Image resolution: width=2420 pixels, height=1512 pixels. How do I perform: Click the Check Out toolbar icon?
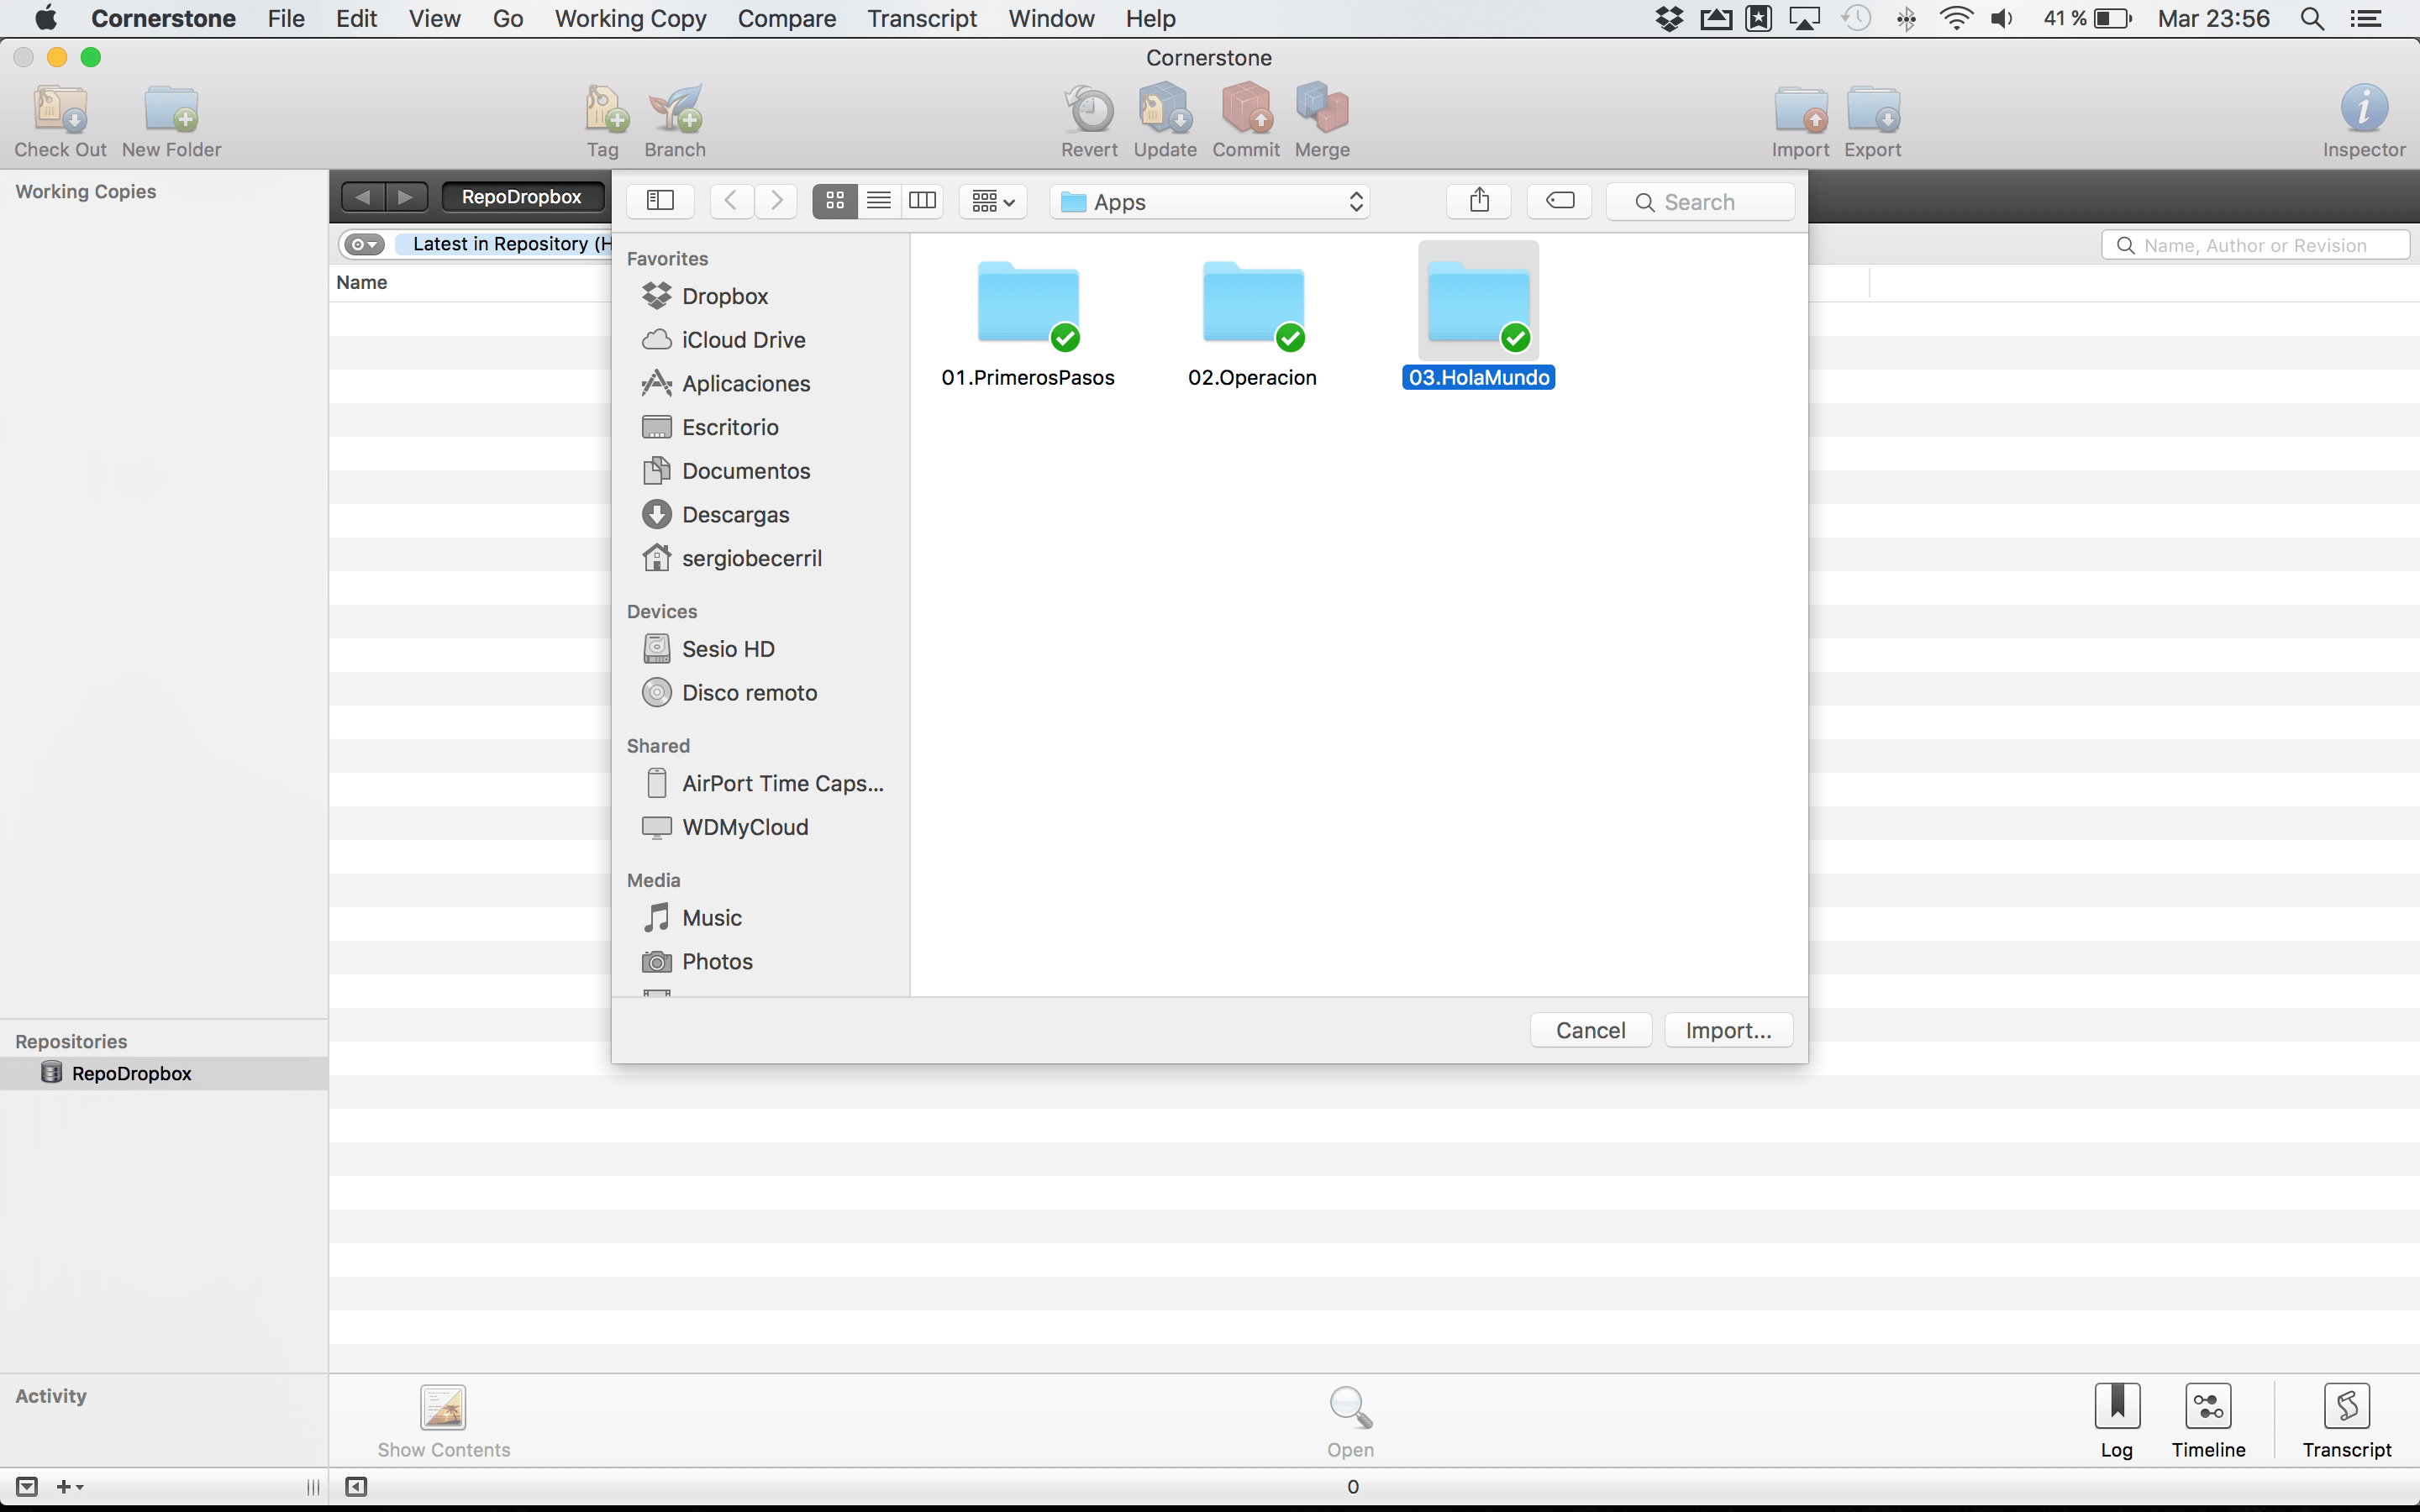pos(60,108)
